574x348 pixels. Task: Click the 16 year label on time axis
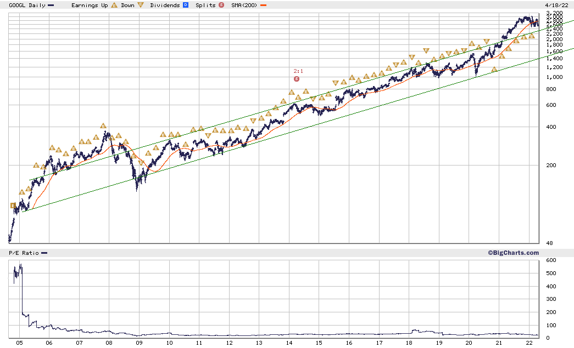click(x=349, y=343)
